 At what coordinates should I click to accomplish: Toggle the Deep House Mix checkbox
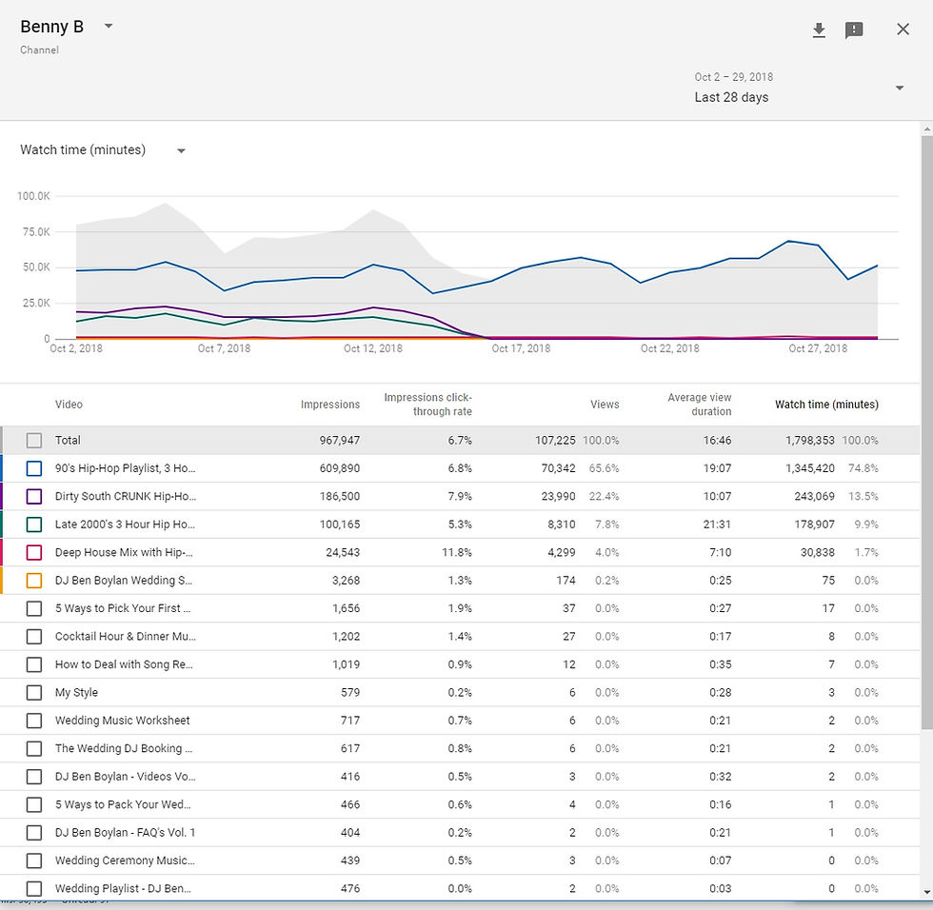tap(34, 552)
